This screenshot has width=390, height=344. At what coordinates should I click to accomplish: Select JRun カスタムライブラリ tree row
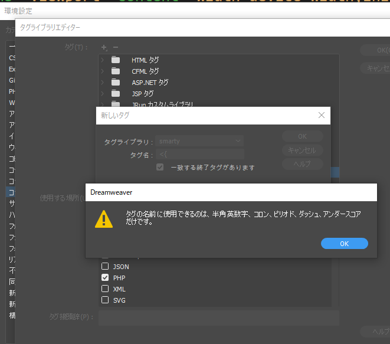[162, 104]
